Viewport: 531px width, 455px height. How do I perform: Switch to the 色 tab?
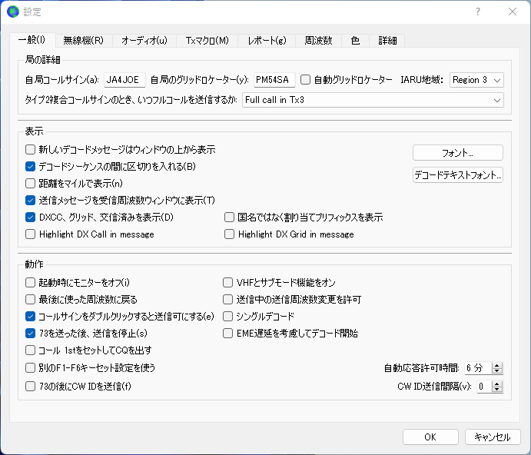point(355,41)
